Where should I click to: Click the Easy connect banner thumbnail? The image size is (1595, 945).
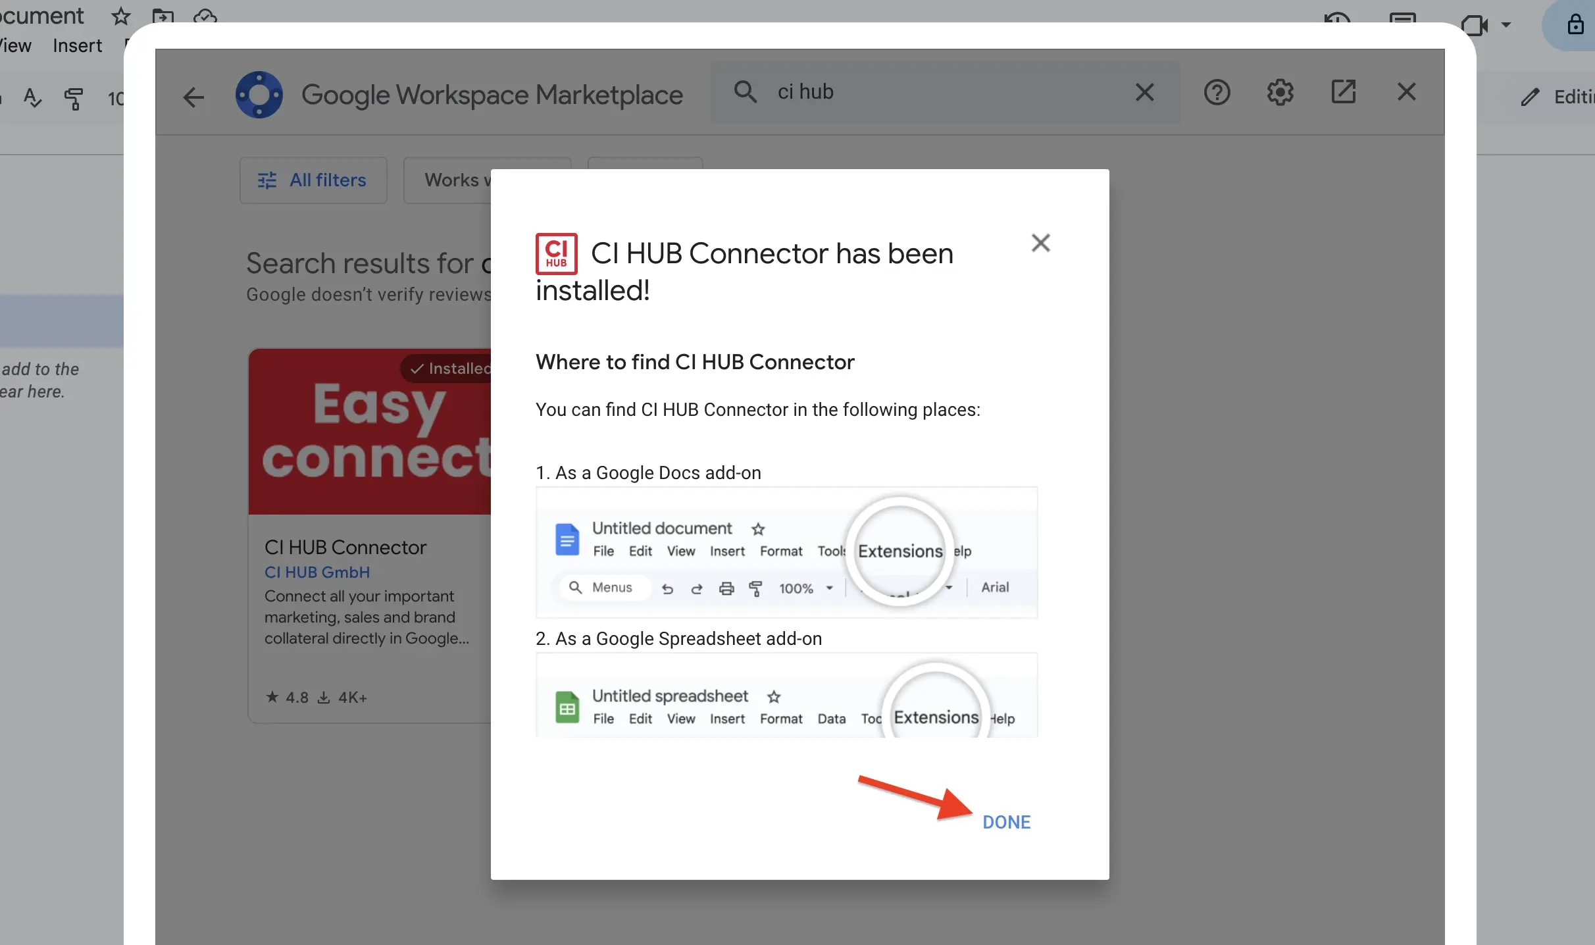click(x=370, y=432)
